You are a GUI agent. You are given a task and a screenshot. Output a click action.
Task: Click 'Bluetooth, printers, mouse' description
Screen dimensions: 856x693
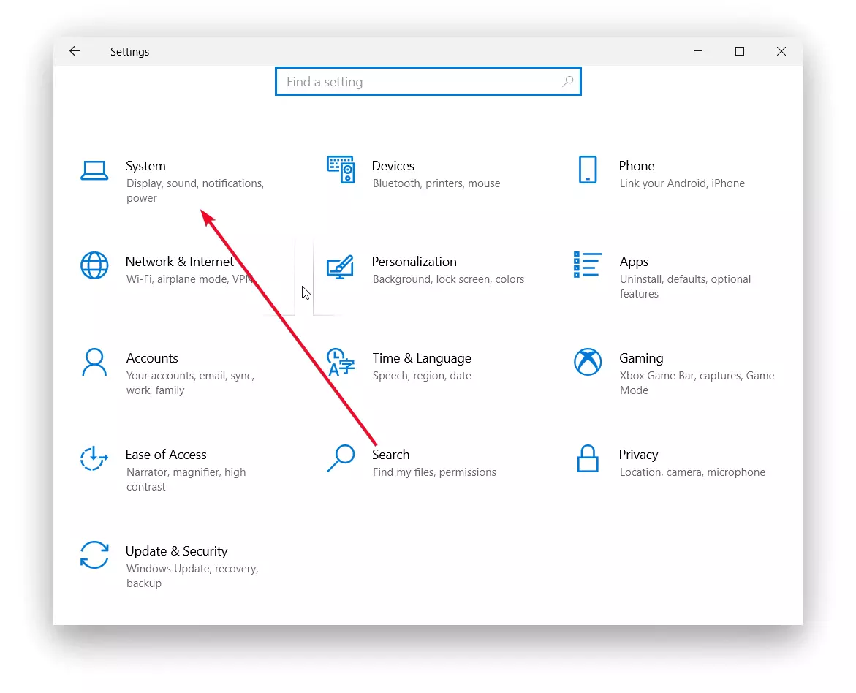tap(436, 183)
